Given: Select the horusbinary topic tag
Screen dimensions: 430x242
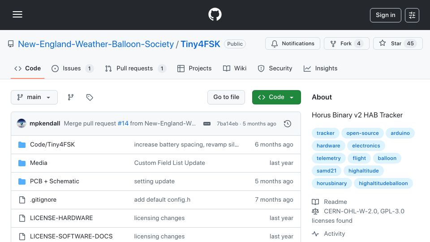Looking at the screenshot, I should 331,184.
